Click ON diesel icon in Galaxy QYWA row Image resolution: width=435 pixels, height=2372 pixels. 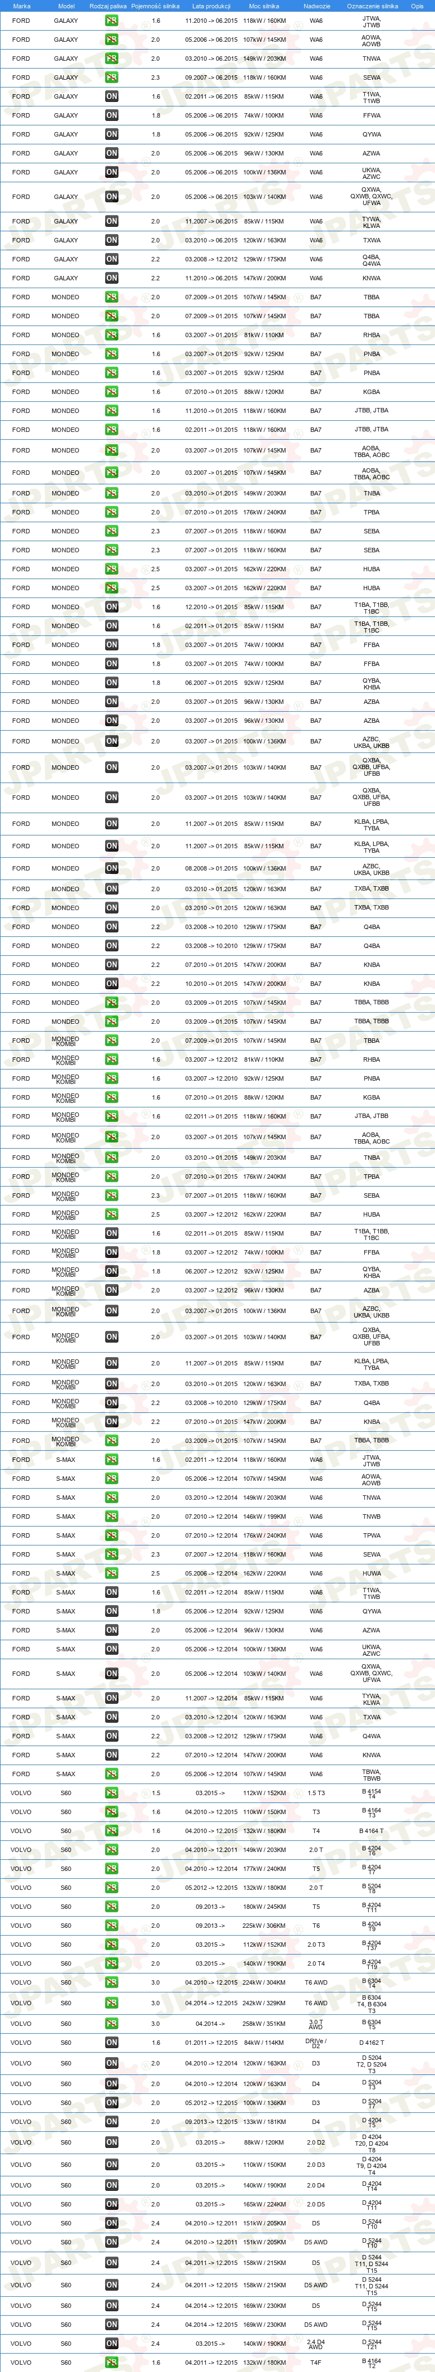pyautogui.click(x=111, y=134)
